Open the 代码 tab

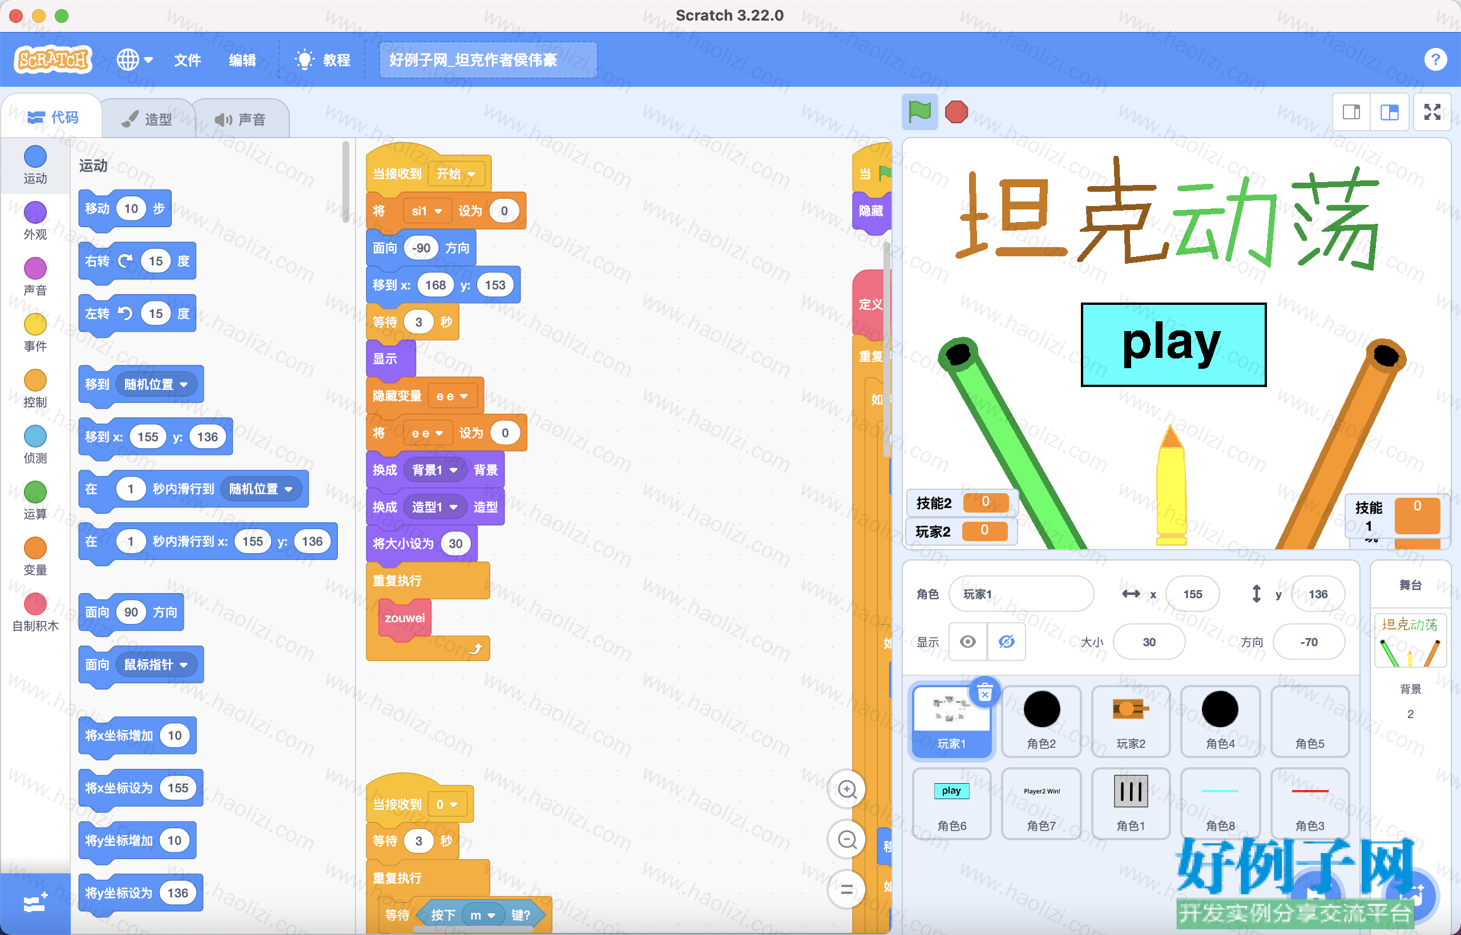52,117
